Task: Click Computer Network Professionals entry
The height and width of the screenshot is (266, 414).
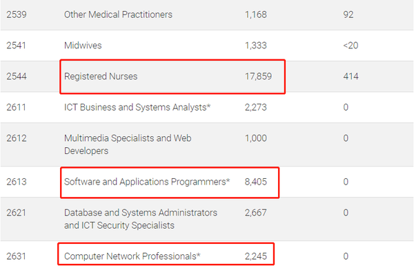Action: pos(132,256)
